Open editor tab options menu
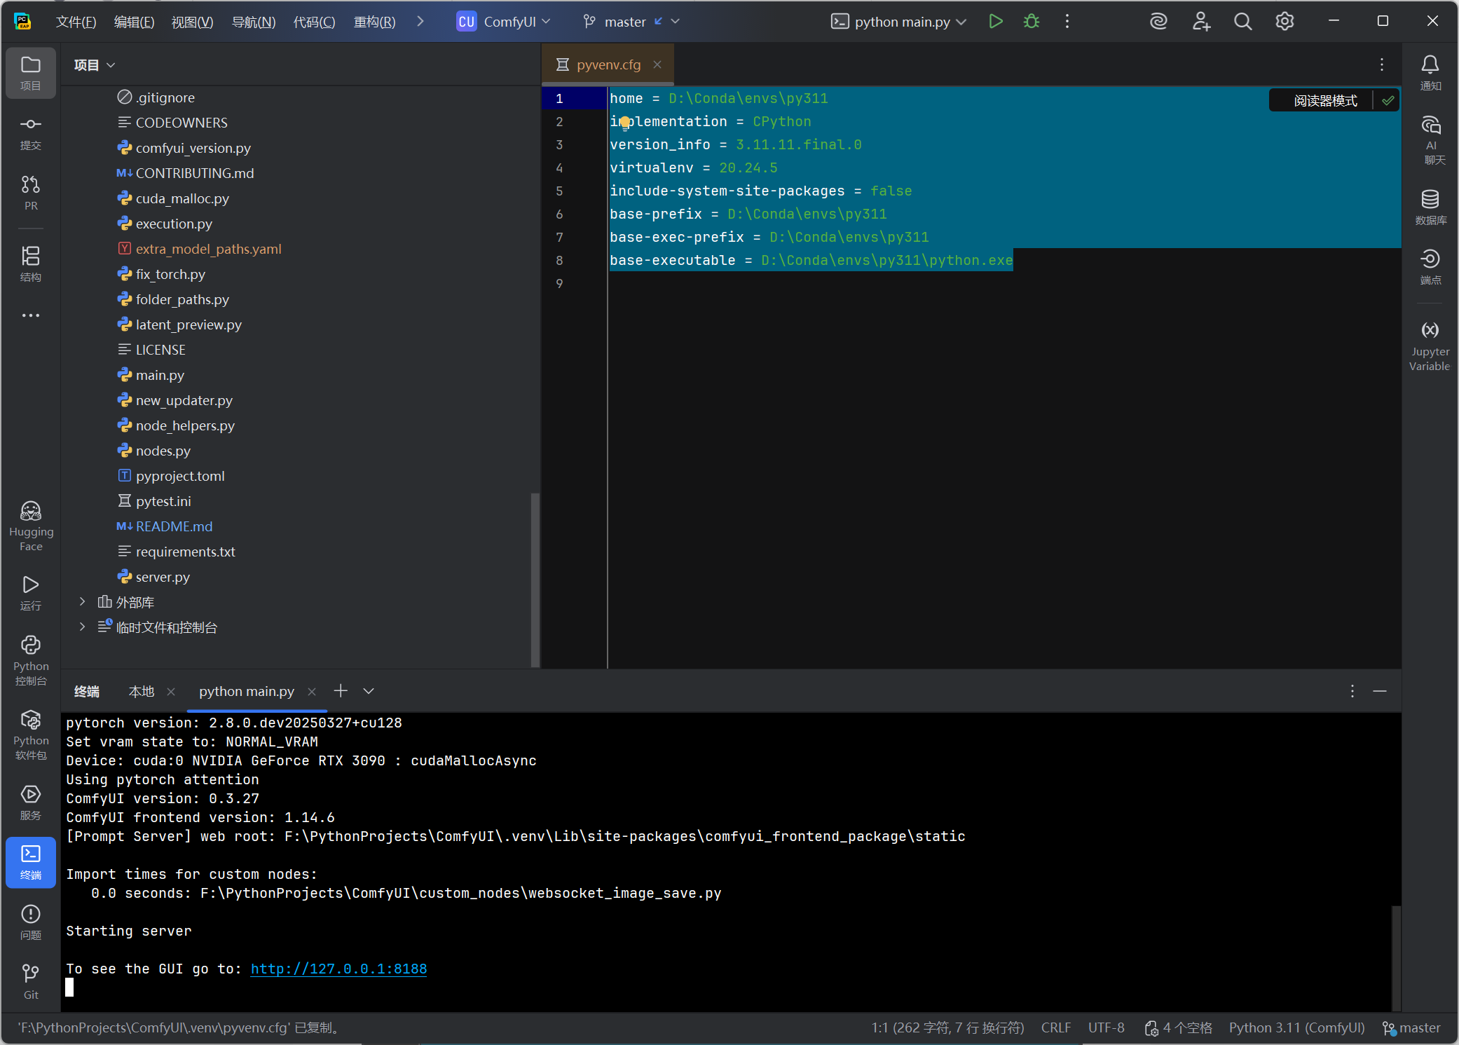This screenshot has height=1045, width=1459. pyautogui.click(x=1382, y=64)
